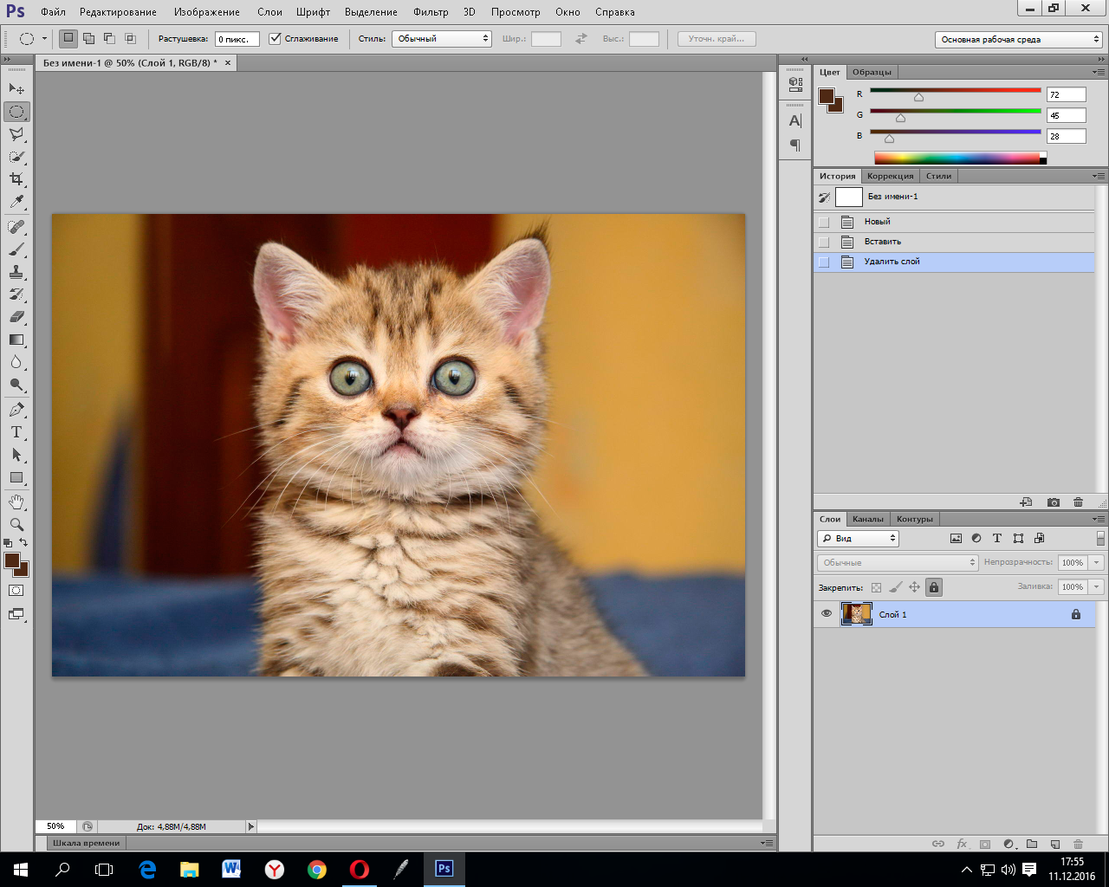Change the screen mode
Viewport: 1109px width, 887px height.
(16, 614)
